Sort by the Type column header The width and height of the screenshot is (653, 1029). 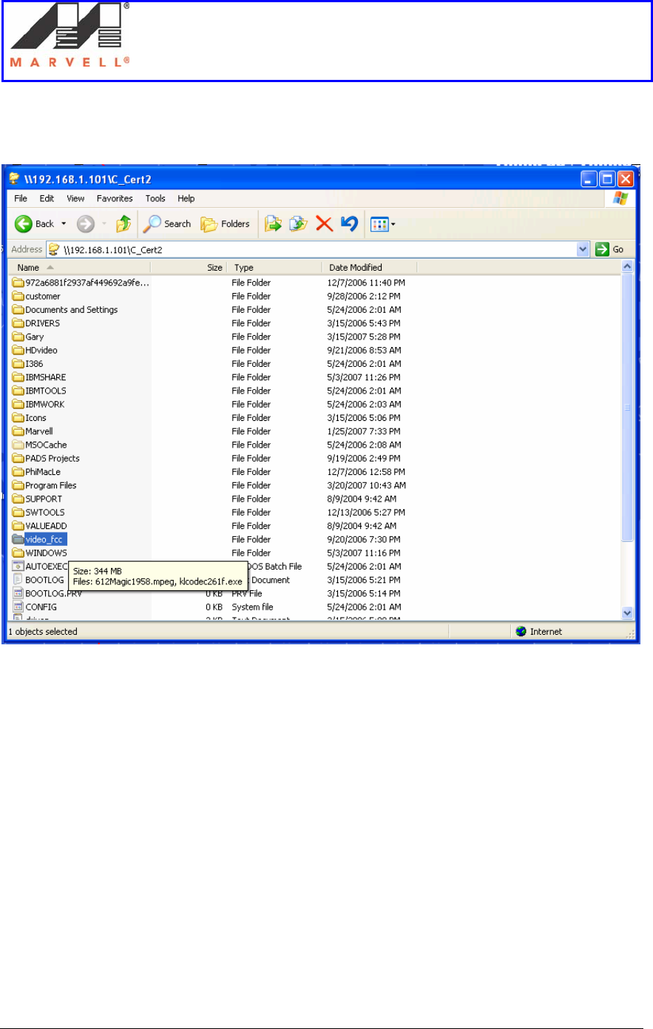point(274,268)
